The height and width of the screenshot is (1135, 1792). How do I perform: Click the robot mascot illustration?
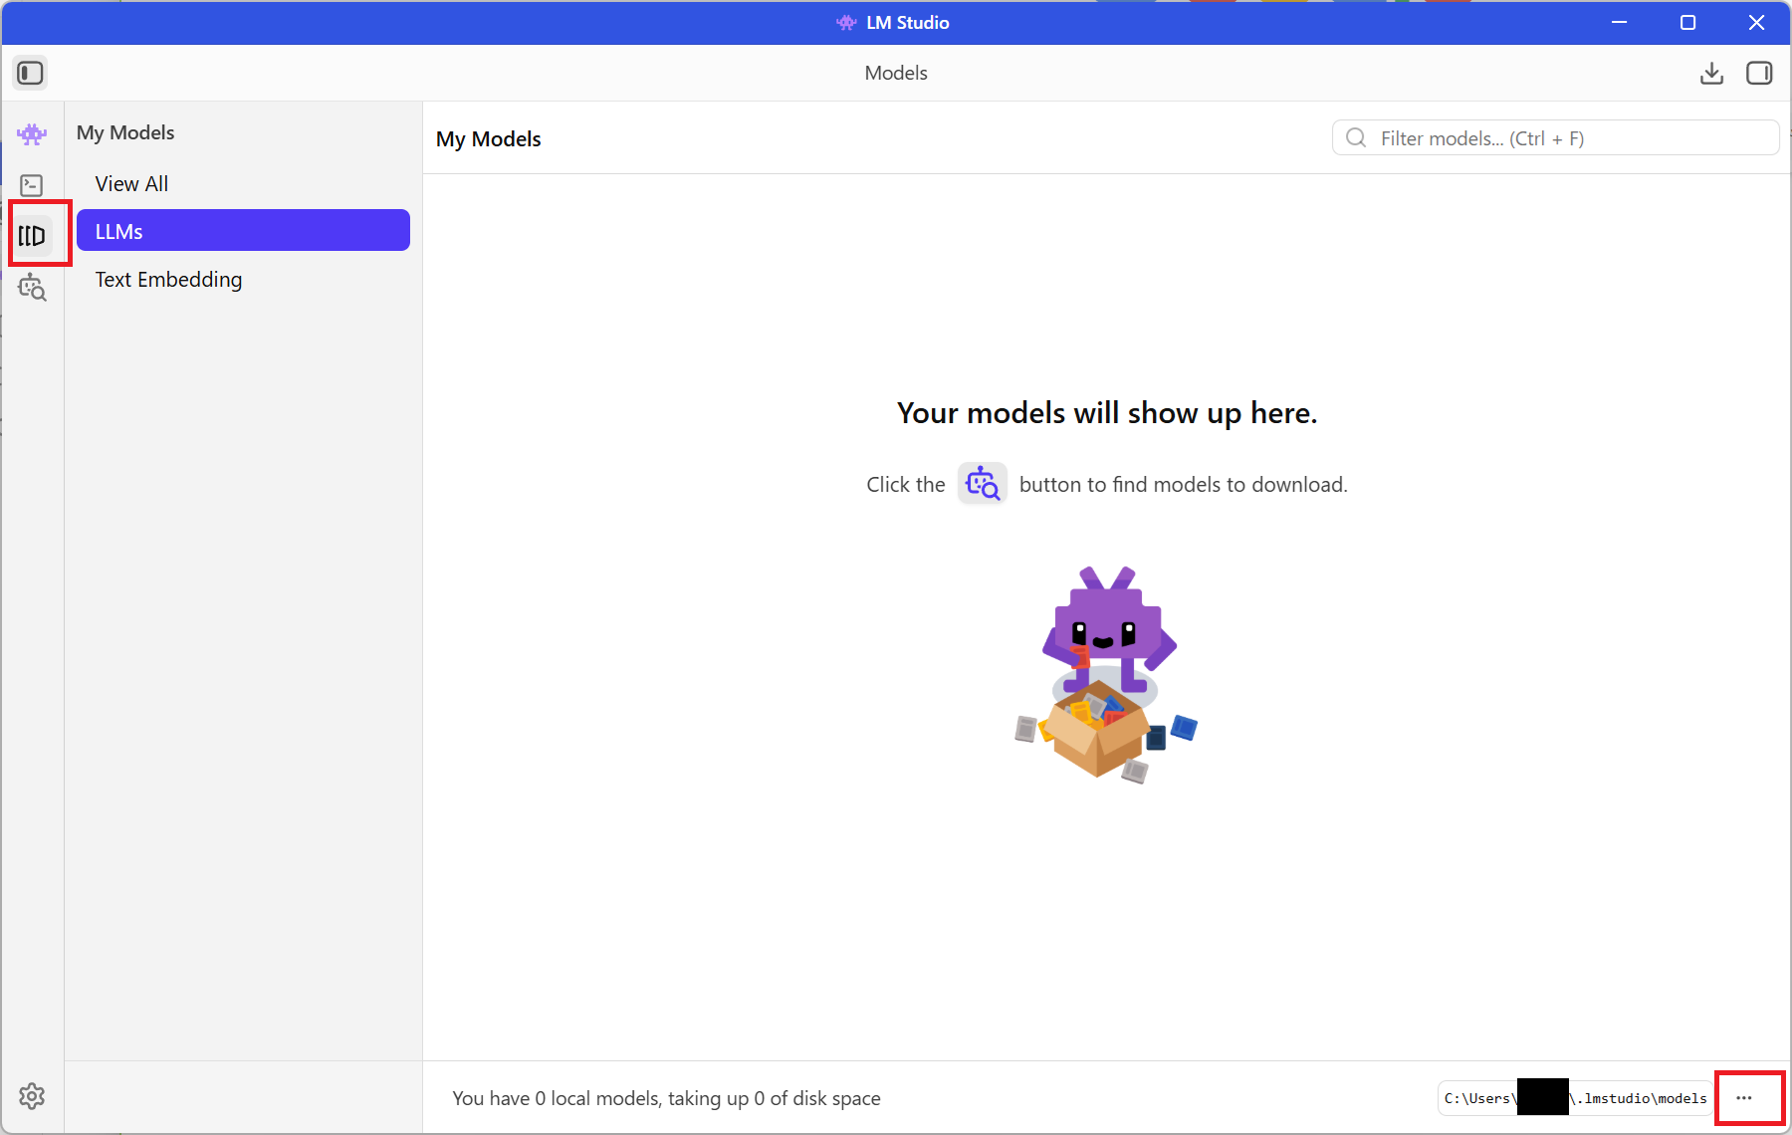click(x=1106, y=672)
